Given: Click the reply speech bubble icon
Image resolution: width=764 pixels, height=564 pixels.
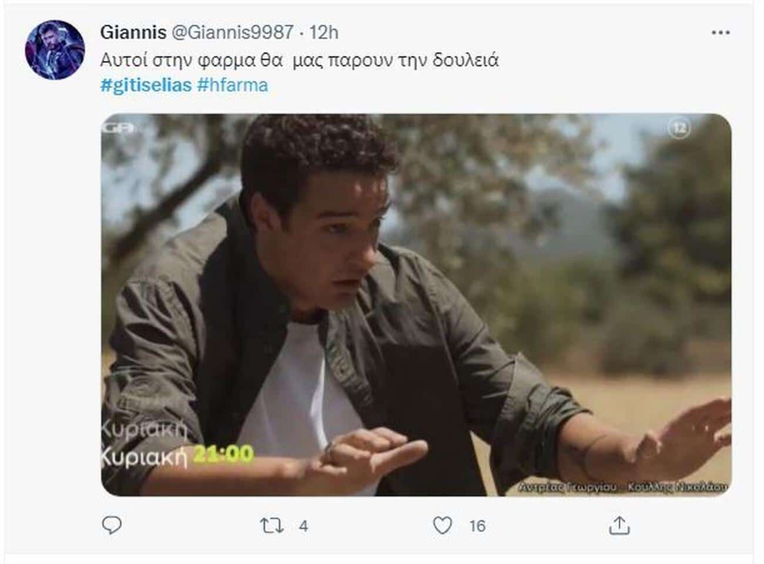Looking at the screenshot, I should click(112, 525).
